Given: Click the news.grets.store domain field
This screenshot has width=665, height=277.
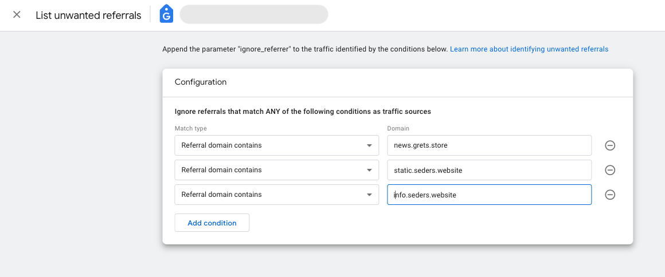Looking at the screenshot, I should tap(490, 146).
